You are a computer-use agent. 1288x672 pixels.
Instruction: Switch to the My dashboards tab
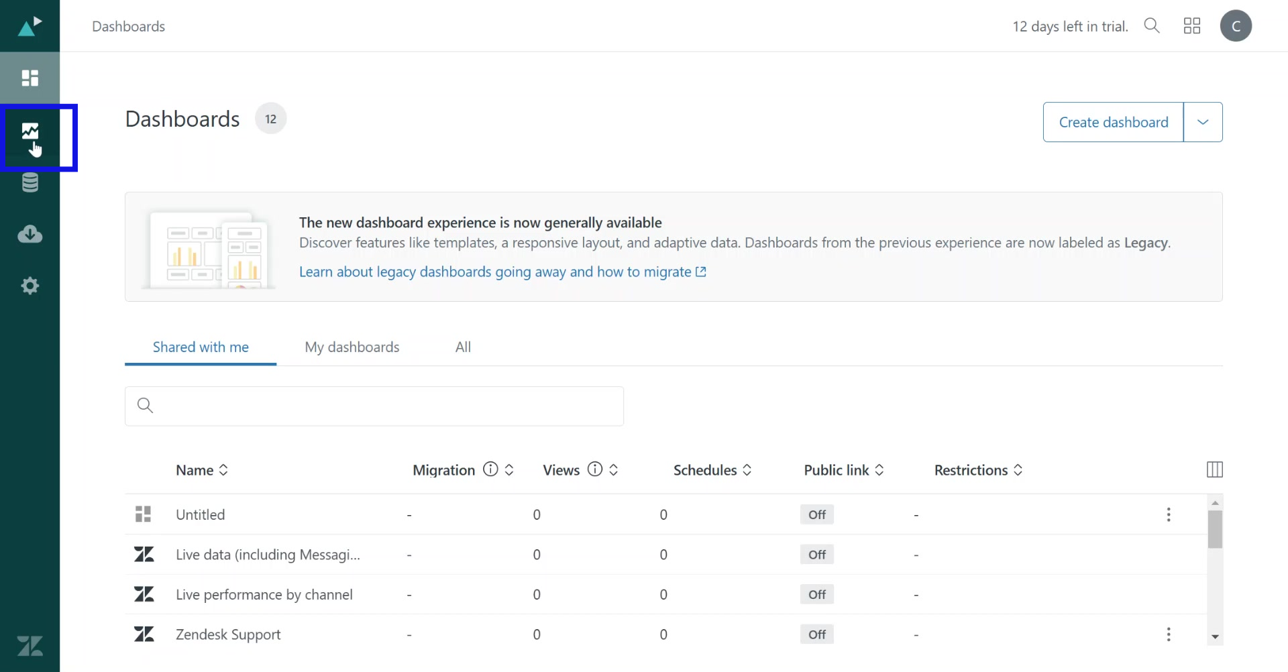point(352,347)
